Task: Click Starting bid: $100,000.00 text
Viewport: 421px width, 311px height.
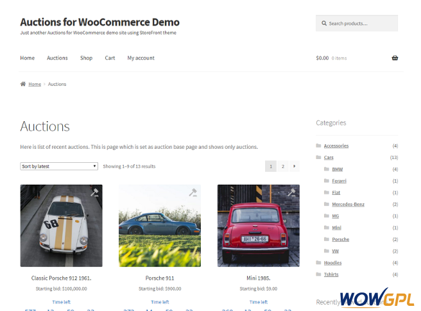Action: tap(61, 289)
